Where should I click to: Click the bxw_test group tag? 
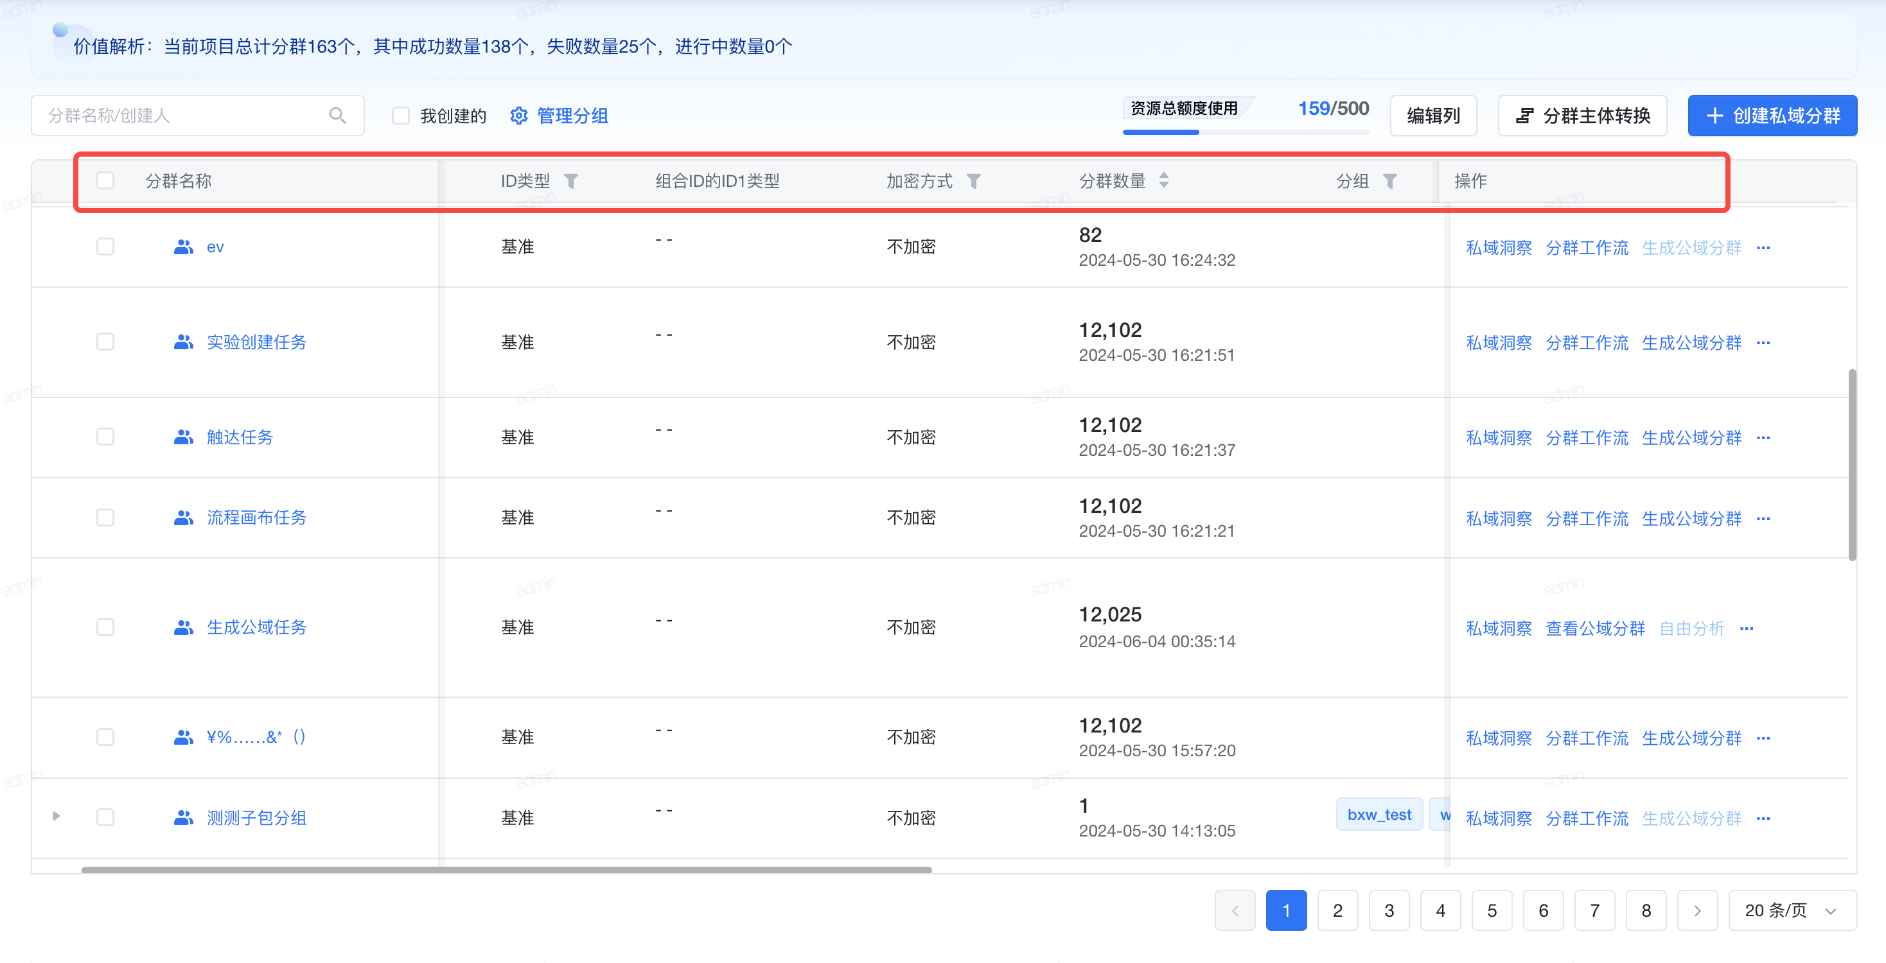(1379, 815)
